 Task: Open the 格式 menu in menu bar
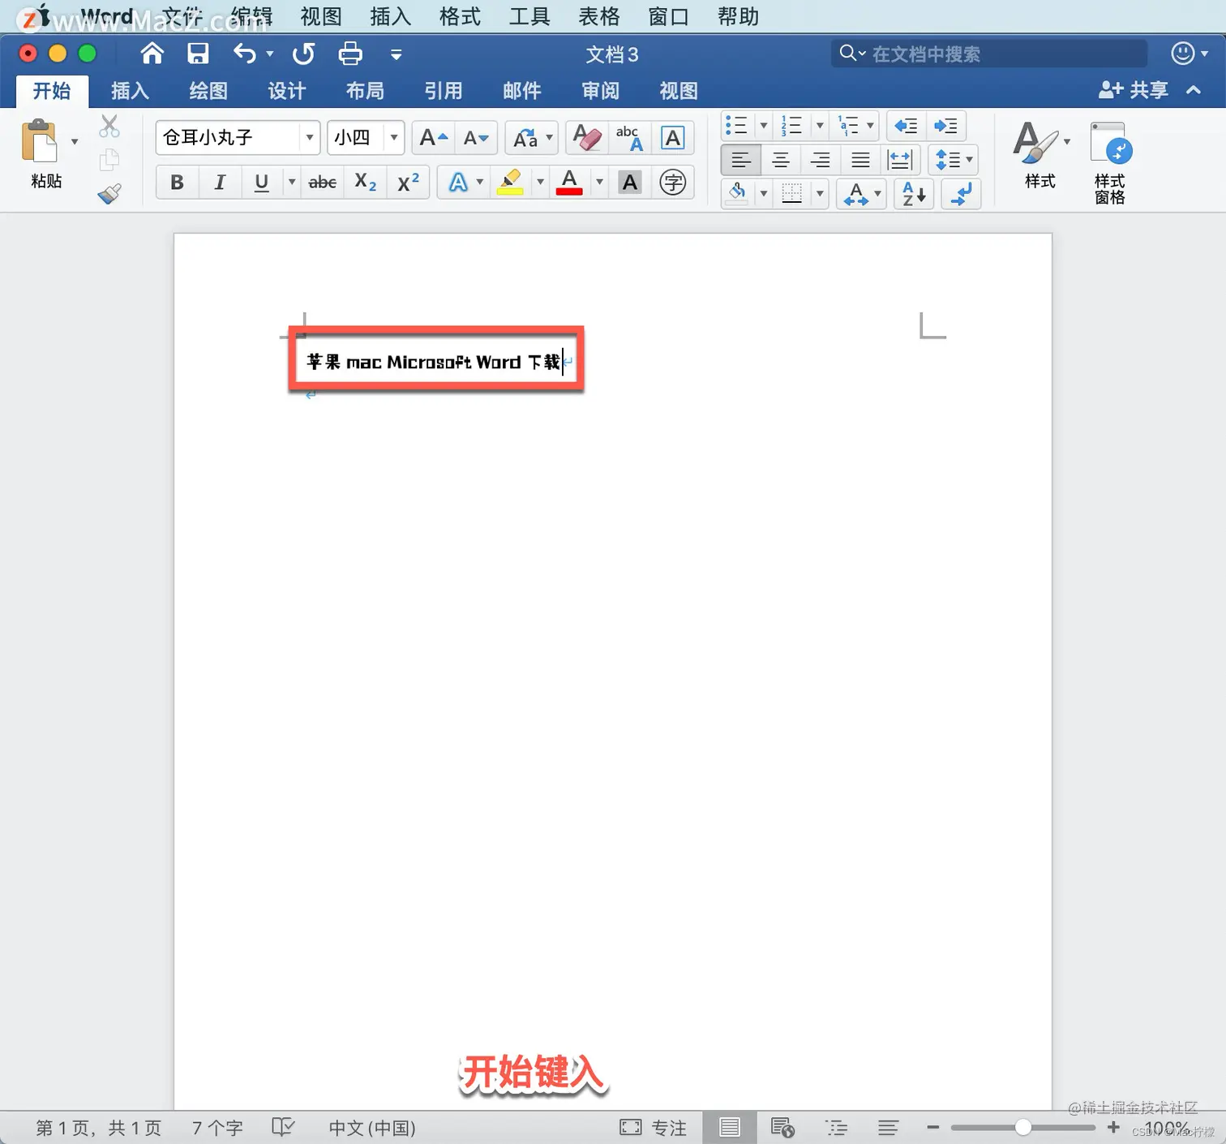(460, 16)
